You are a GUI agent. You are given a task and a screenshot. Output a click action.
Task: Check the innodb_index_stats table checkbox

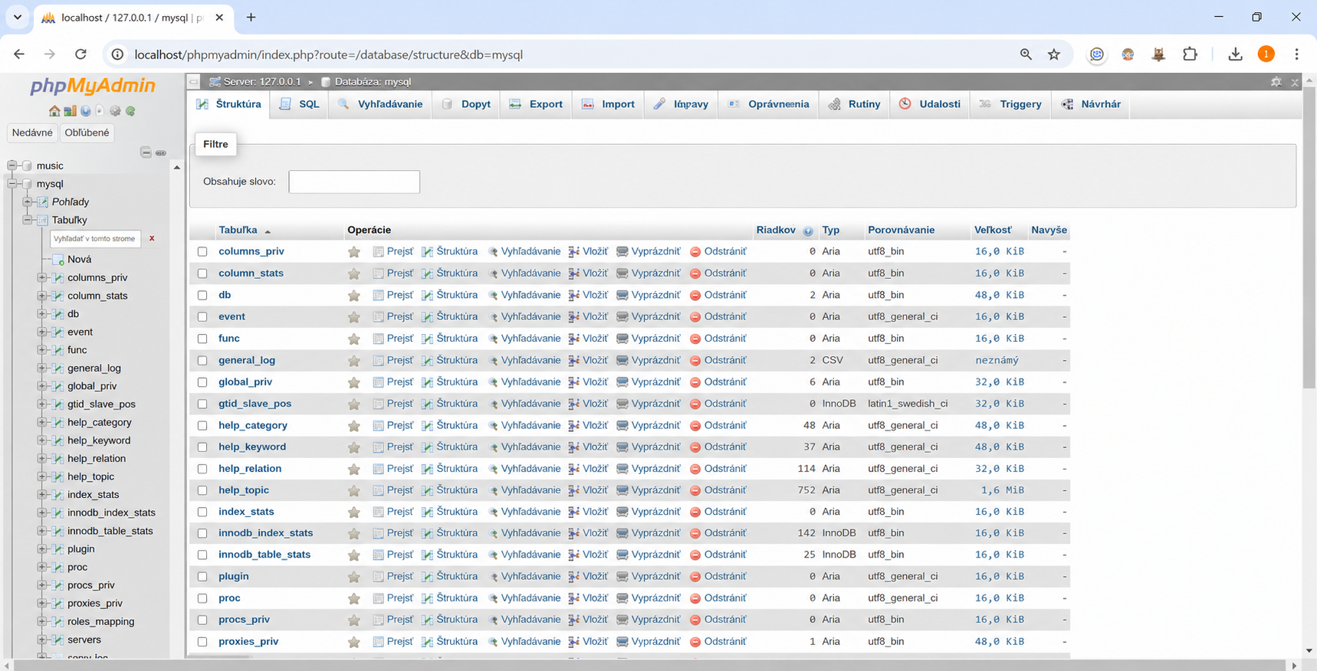pyautogui.click(x=202, y=533)
